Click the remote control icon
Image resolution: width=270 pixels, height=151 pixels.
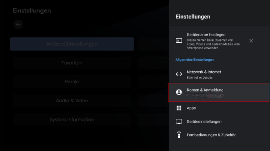[x=179, y=135]
